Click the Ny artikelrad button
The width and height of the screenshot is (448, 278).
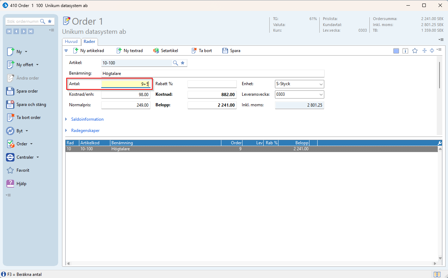pyautogui.click(x=88, y=51)
